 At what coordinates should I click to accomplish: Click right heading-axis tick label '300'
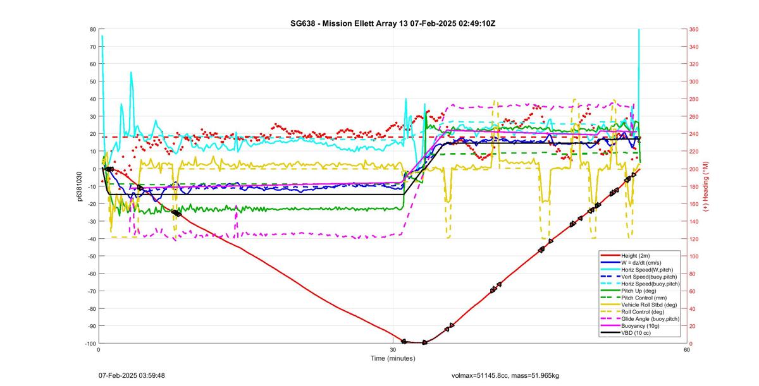tap(694, 81)
